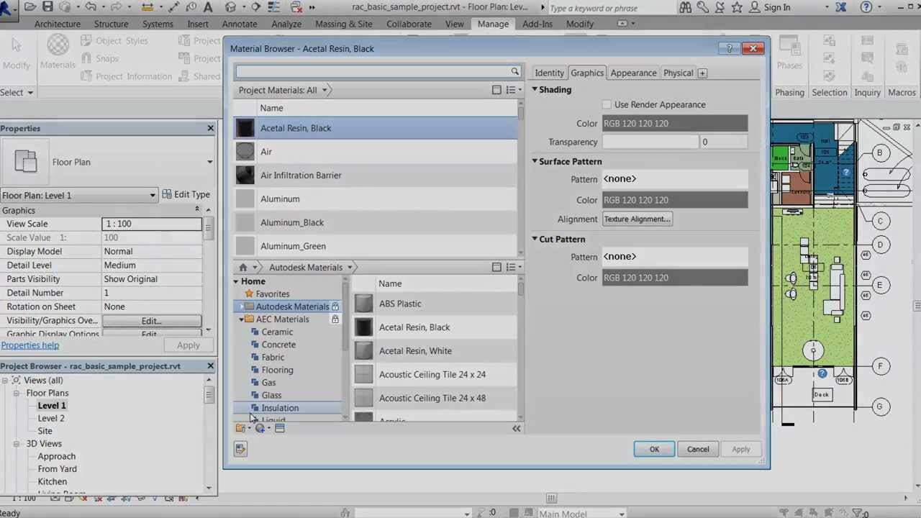The height and width of the screenshot is (518, 921).
Task: Collapse the Shading section
Action: pyautogui.click(x=535, y=90)
